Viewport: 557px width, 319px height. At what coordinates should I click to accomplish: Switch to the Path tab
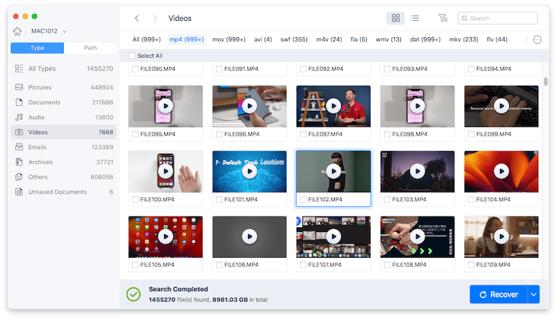91,48
